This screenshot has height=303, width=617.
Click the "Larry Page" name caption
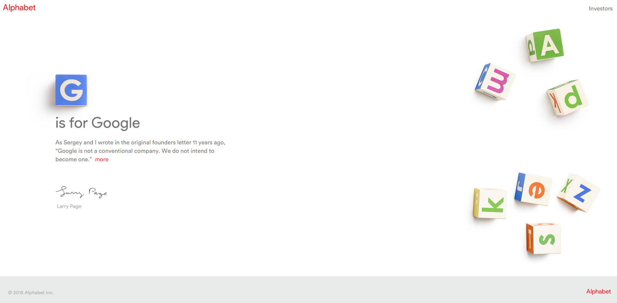[x=69, y=206]
